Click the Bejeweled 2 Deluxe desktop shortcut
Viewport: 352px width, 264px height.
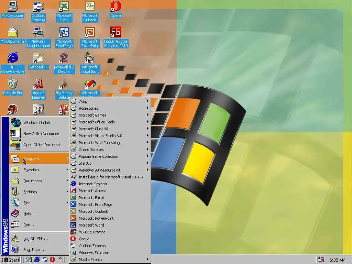click(x=64, y=63)
